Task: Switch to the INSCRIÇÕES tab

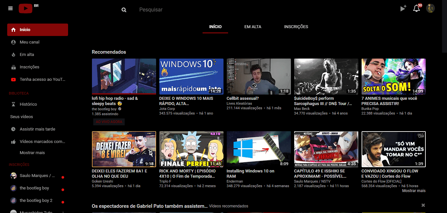Action: [296, 27]
